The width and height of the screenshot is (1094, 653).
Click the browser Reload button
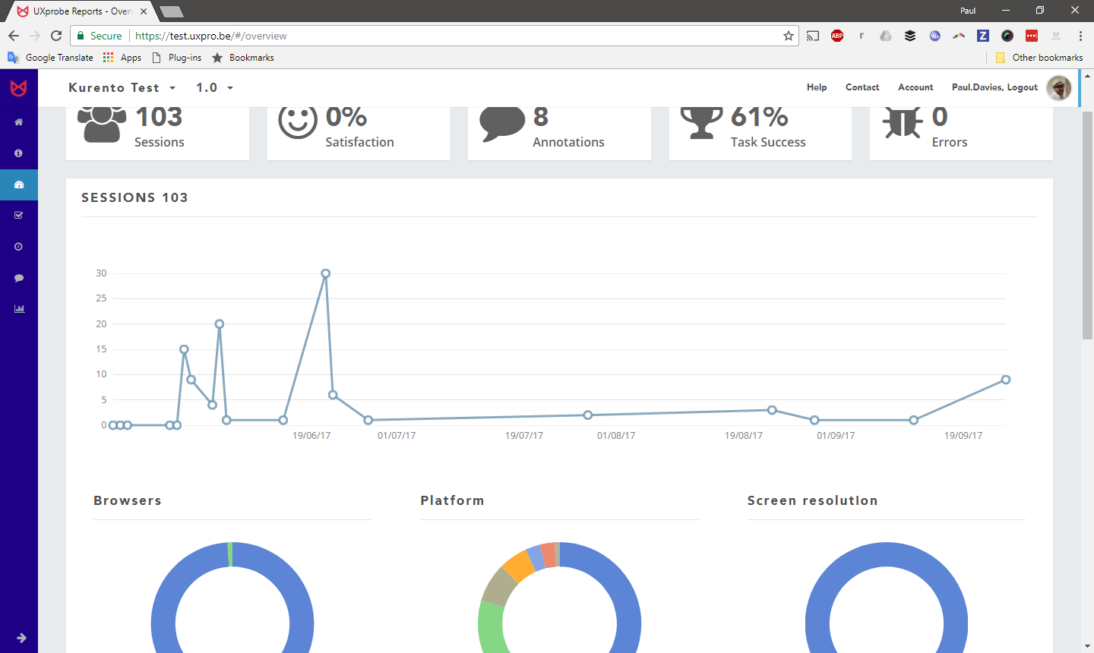(56, 36)
